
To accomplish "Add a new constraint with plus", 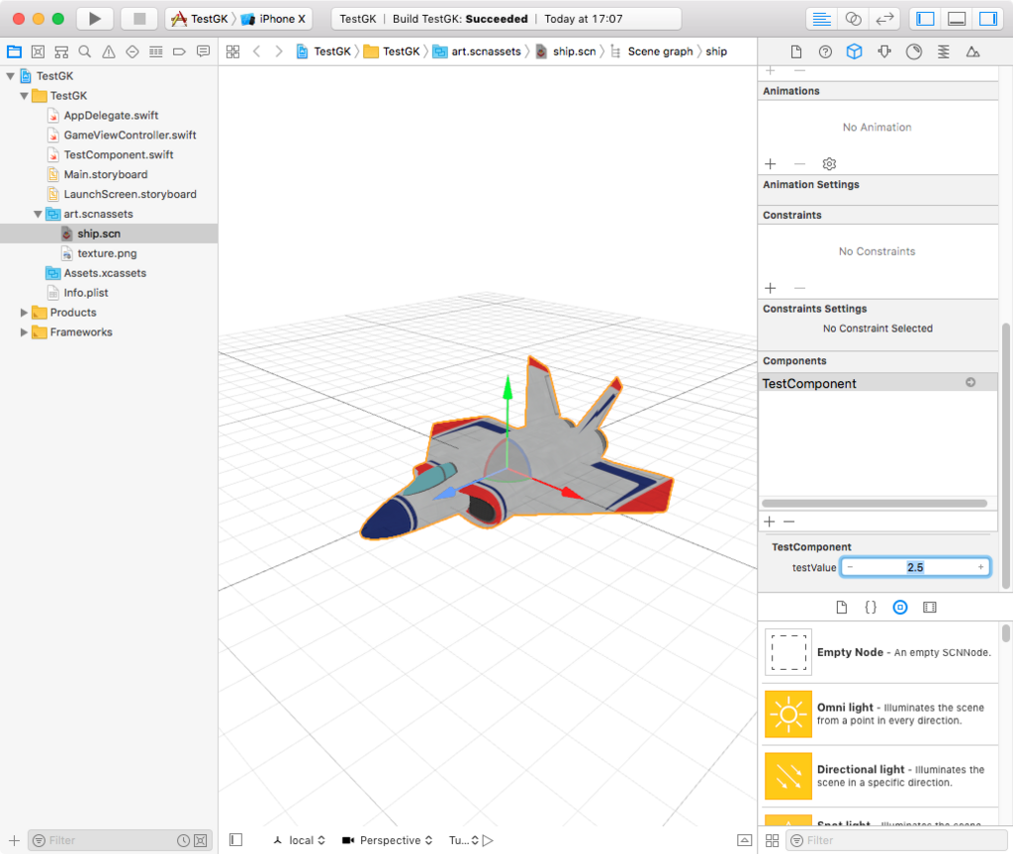I will pyautogui.click(x=770, y=288).
